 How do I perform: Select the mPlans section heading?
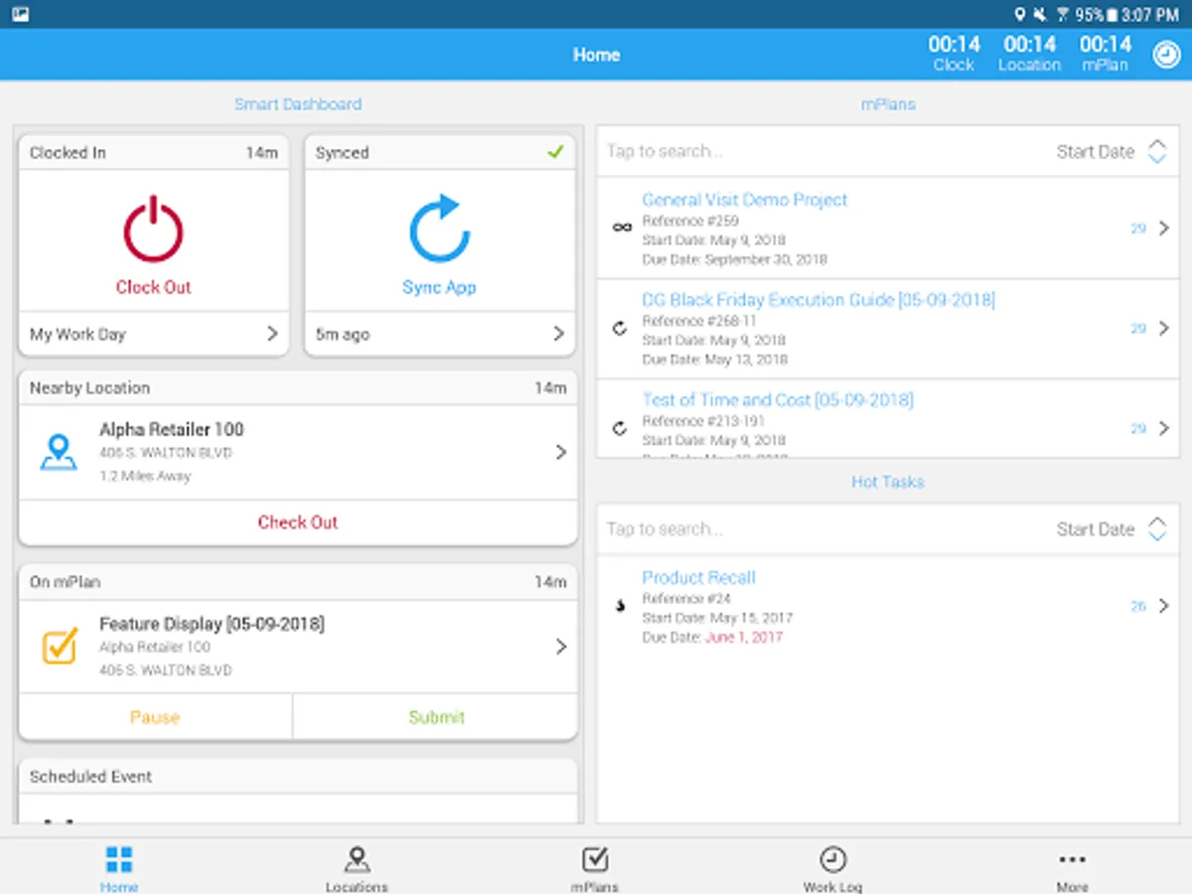(888, 103)
